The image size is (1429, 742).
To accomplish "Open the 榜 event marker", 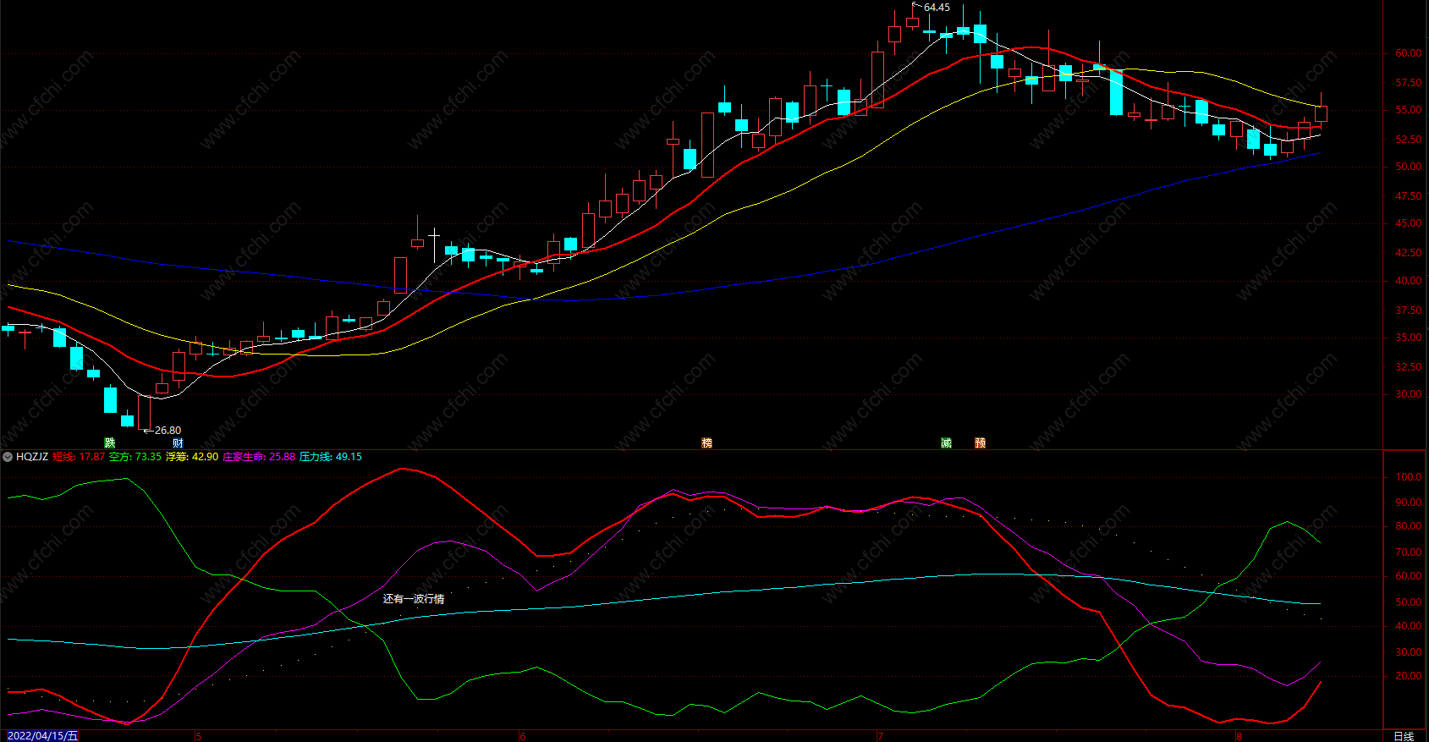I will 707,443.
